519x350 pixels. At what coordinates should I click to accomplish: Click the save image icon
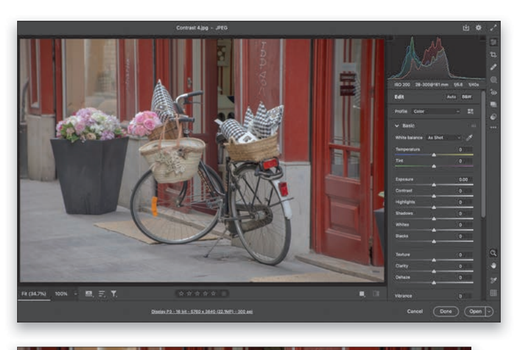click(x=466, y=28)
